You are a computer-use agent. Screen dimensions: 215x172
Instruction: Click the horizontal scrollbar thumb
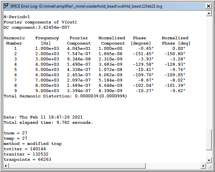(77, 166)
